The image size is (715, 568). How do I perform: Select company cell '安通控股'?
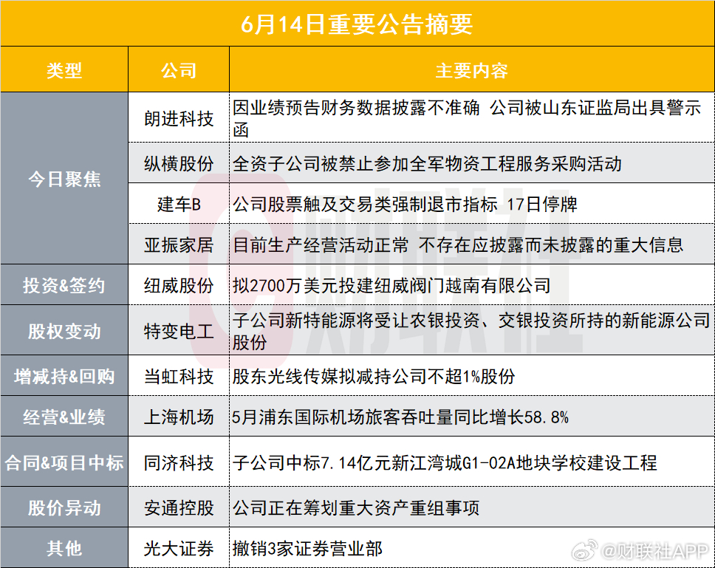[179, 507]
